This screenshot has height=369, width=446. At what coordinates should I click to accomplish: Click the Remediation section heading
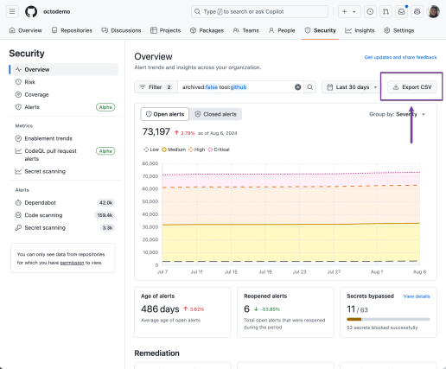click(x=156, y=353)
